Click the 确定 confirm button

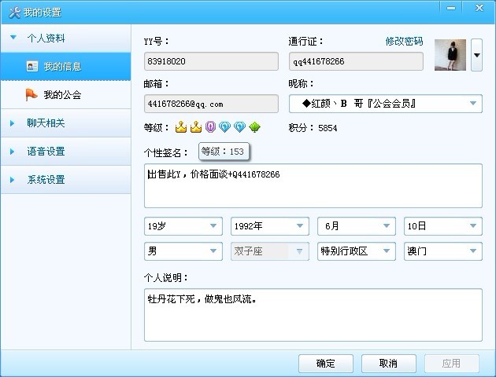click(326, 364)
